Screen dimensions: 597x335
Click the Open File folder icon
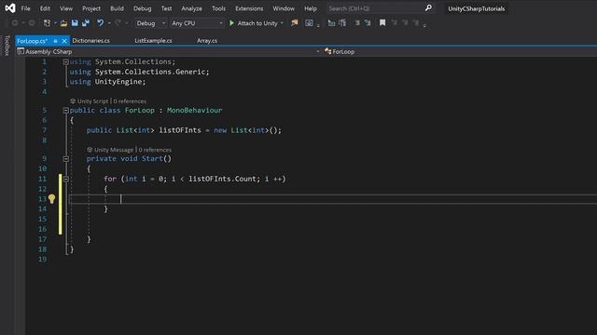[63, 23]
